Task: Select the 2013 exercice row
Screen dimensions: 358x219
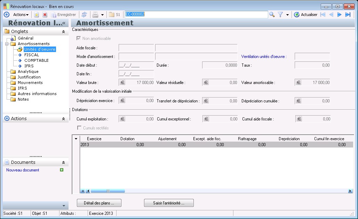Action: [x=216, y=145]
